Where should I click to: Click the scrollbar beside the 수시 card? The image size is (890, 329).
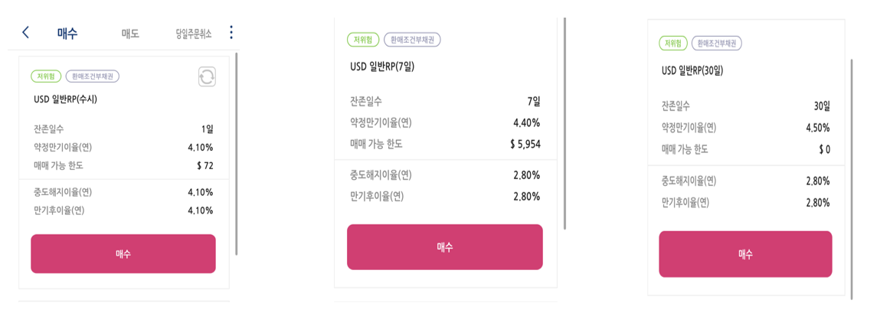point(236,153)
